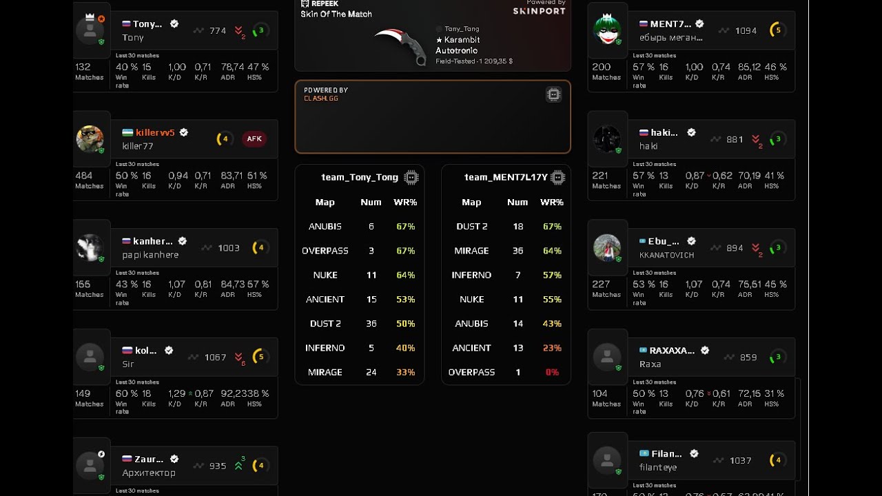Click skill level 3 icon in haki's row
The image size is (882, 496).
[x=777, y=139]
